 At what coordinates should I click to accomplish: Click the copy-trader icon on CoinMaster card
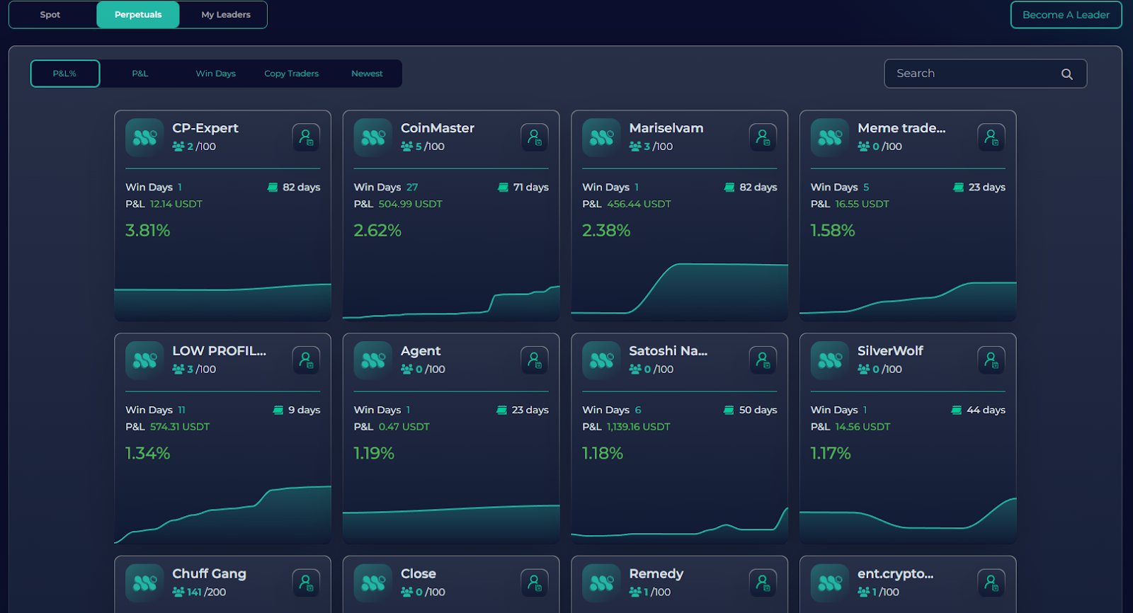(534, 137)
